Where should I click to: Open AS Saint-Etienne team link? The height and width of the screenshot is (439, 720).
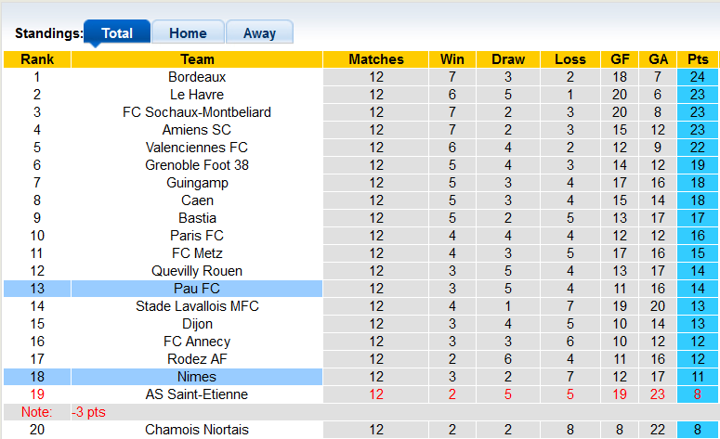click(x=197, y=394)
